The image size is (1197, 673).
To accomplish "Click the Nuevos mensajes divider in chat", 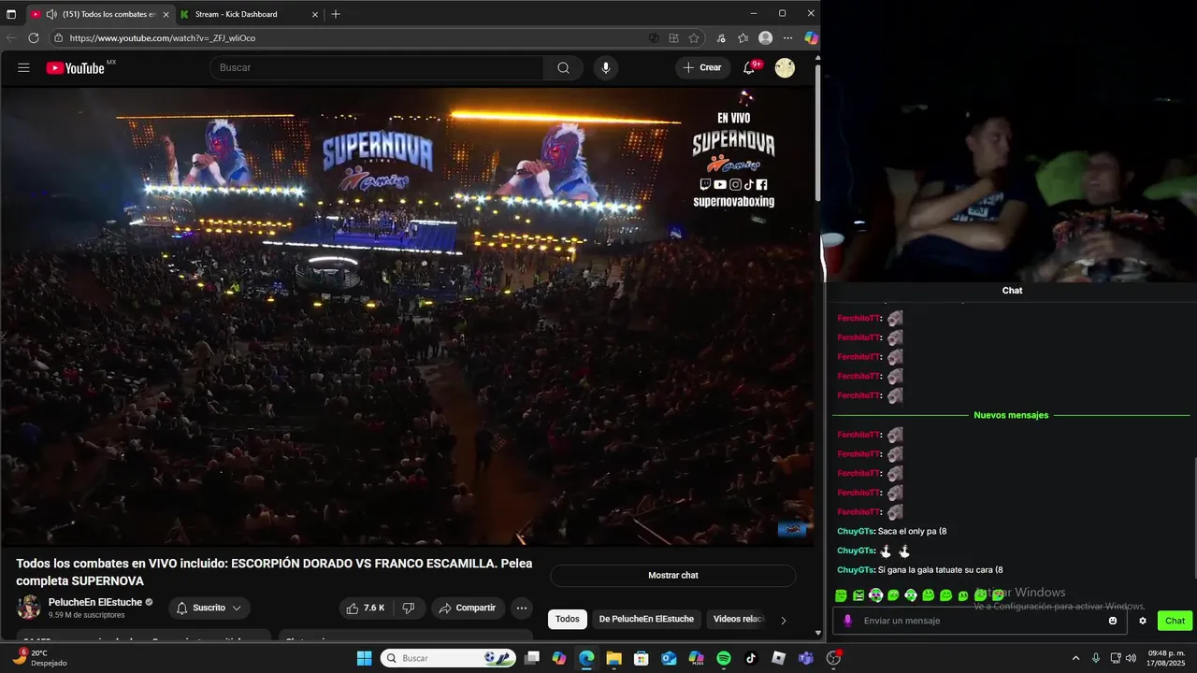I will [x=1011, y=415].
